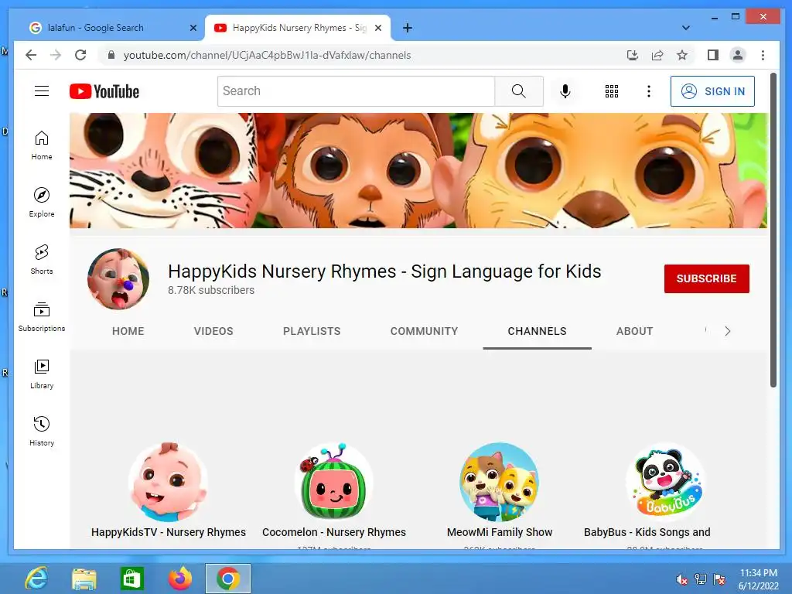Open YouTube settings three-dot menu
The width and height of the screenshot is (792, 594).
(x=649, y=91)
